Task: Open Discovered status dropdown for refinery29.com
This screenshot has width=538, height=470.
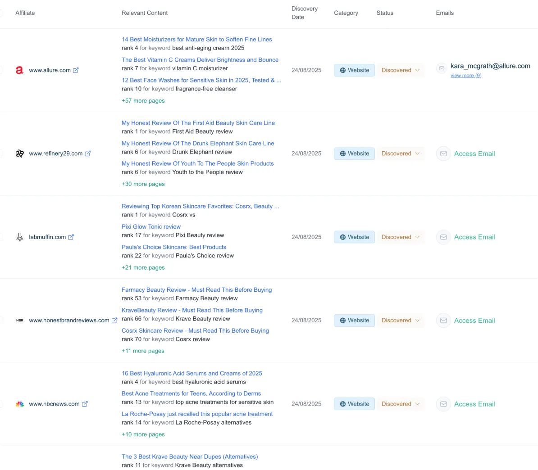Action: pyautogui.click(x=401, y=153)
